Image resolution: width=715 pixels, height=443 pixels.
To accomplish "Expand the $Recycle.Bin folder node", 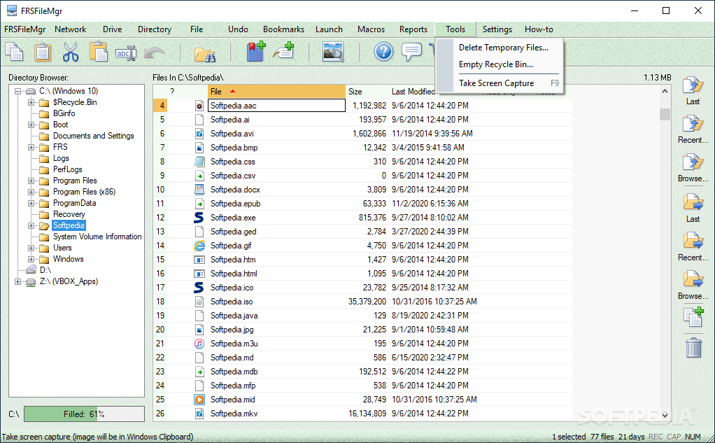I will point(31,102).
